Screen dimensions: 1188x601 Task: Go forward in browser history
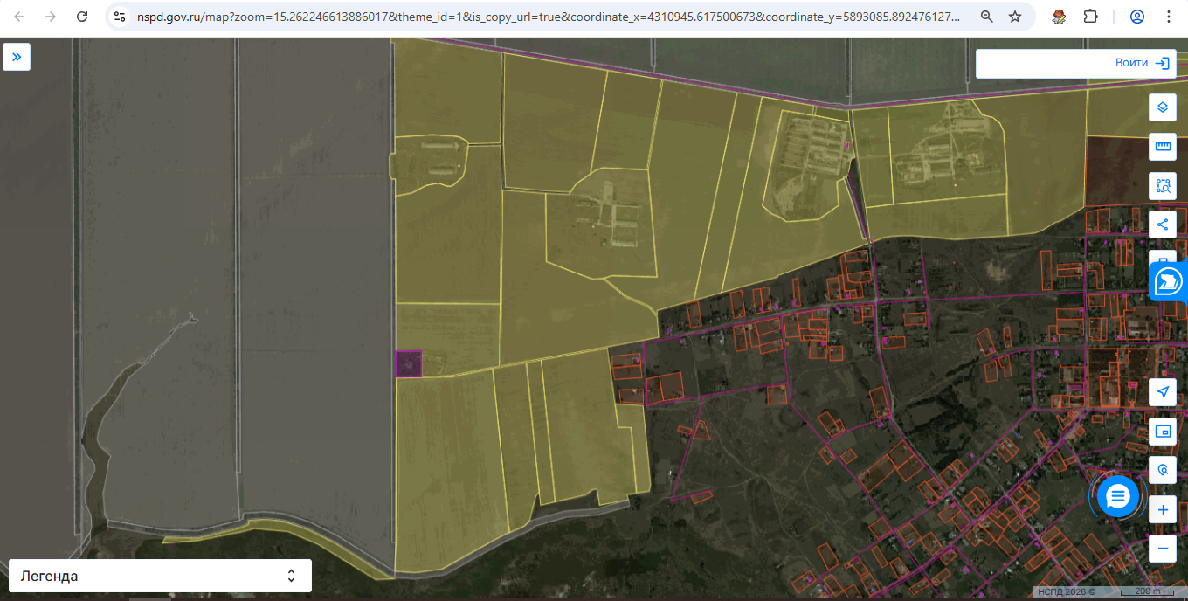point(51,17)
